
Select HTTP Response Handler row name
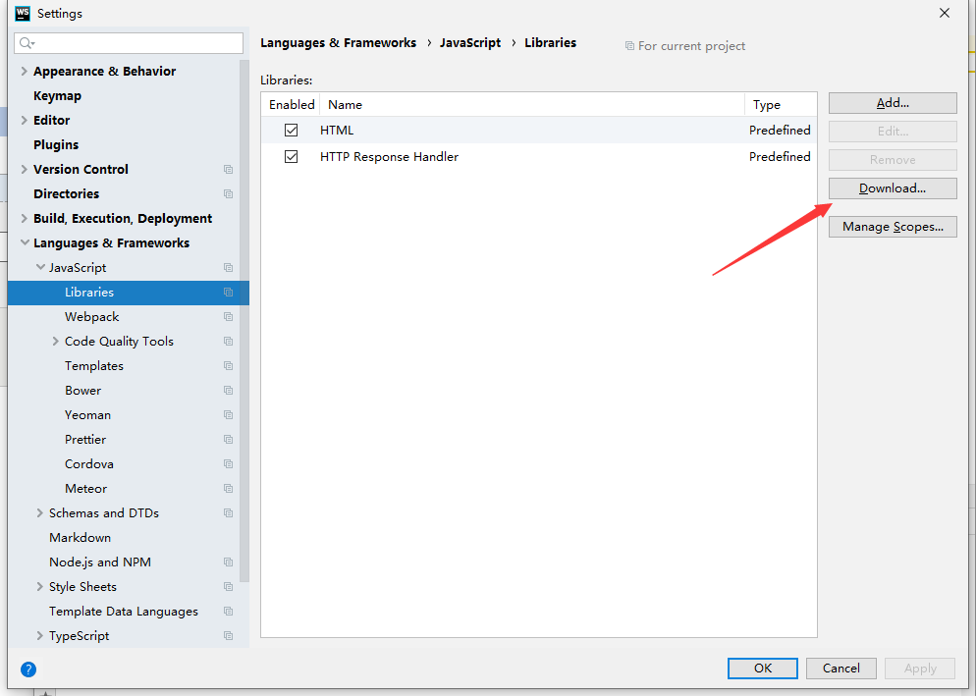(389, 157)
